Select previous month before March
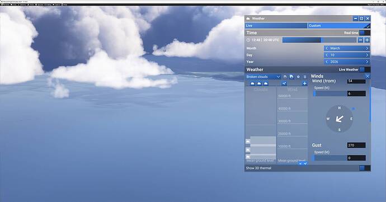Image resolution: width=386 pixels, height=202 pixels. point(327,48)
